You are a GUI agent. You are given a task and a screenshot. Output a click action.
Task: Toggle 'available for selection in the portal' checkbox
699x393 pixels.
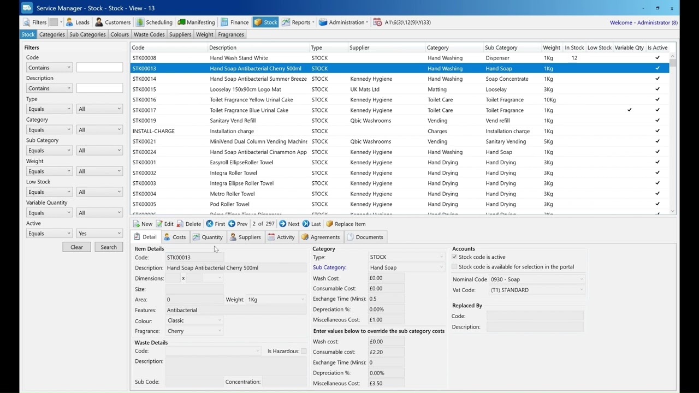coord(454,267)
